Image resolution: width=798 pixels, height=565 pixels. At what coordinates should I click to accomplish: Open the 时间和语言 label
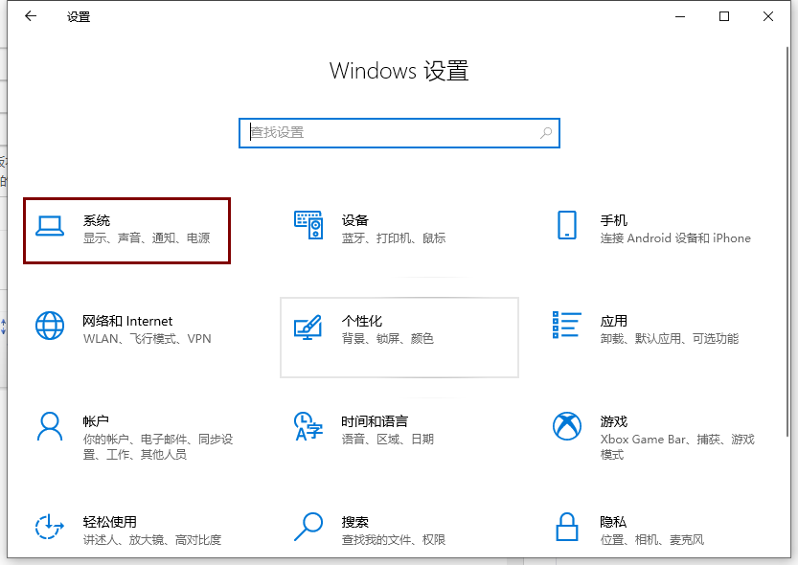(x=375, y=421)
